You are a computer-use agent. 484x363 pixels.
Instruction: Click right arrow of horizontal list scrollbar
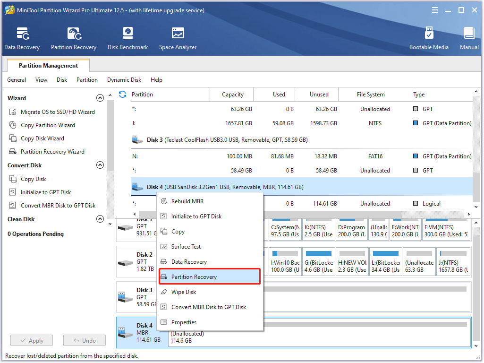[468, 214]
